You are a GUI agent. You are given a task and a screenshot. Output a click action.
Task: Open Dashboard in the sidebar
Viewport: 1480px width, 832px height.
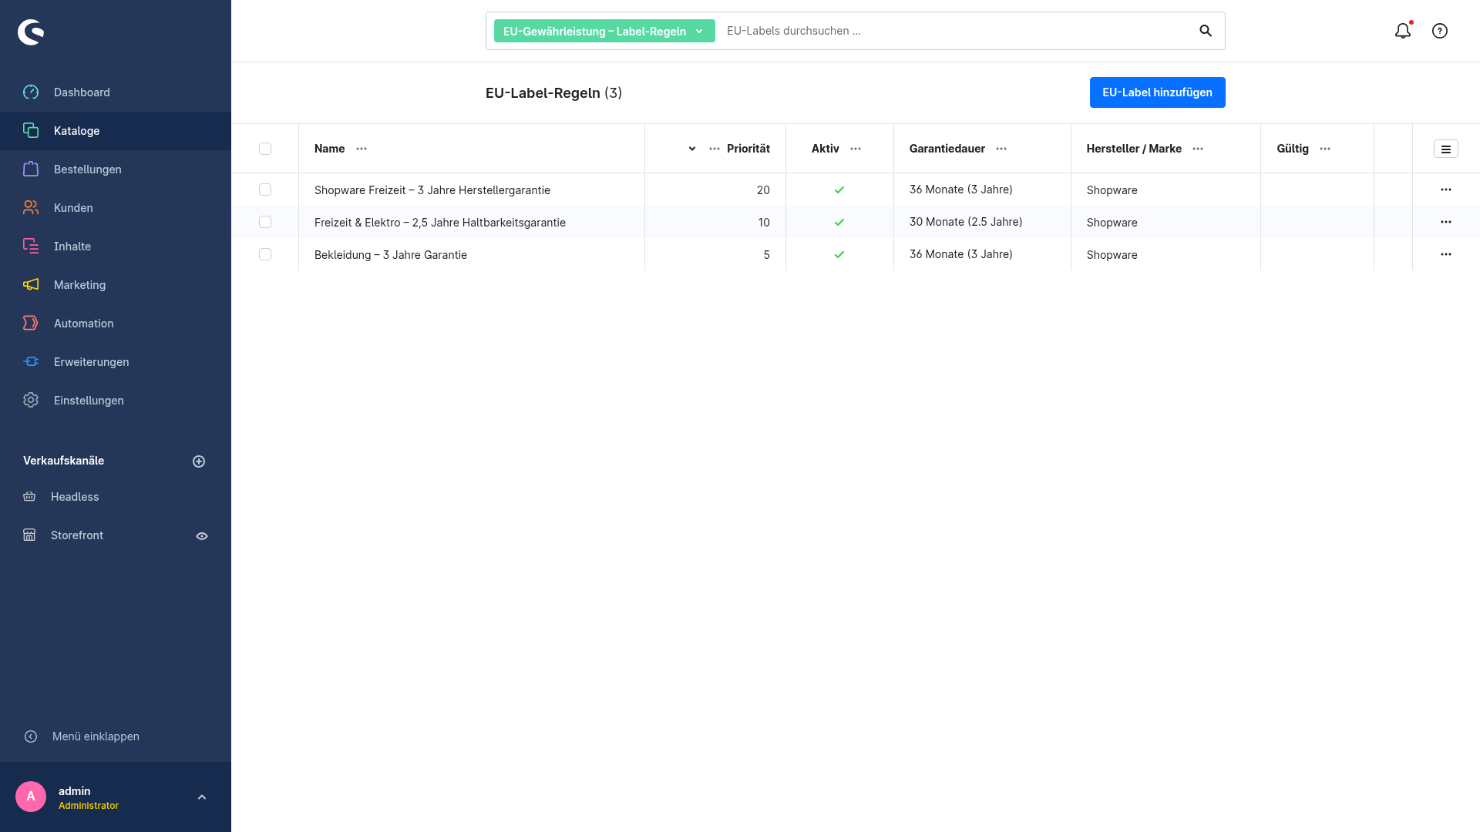(x=116, y=92)
